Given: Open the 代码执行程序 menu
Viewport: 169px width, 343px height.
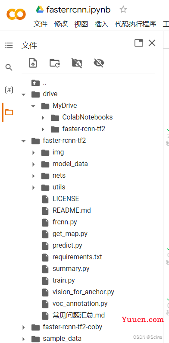Looking at the screenshot, I should pos(135,24).
